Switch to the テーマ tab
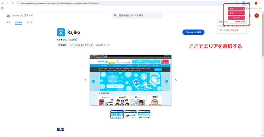The height and width of the screenshot is (137, 264). tap(30, 22)
